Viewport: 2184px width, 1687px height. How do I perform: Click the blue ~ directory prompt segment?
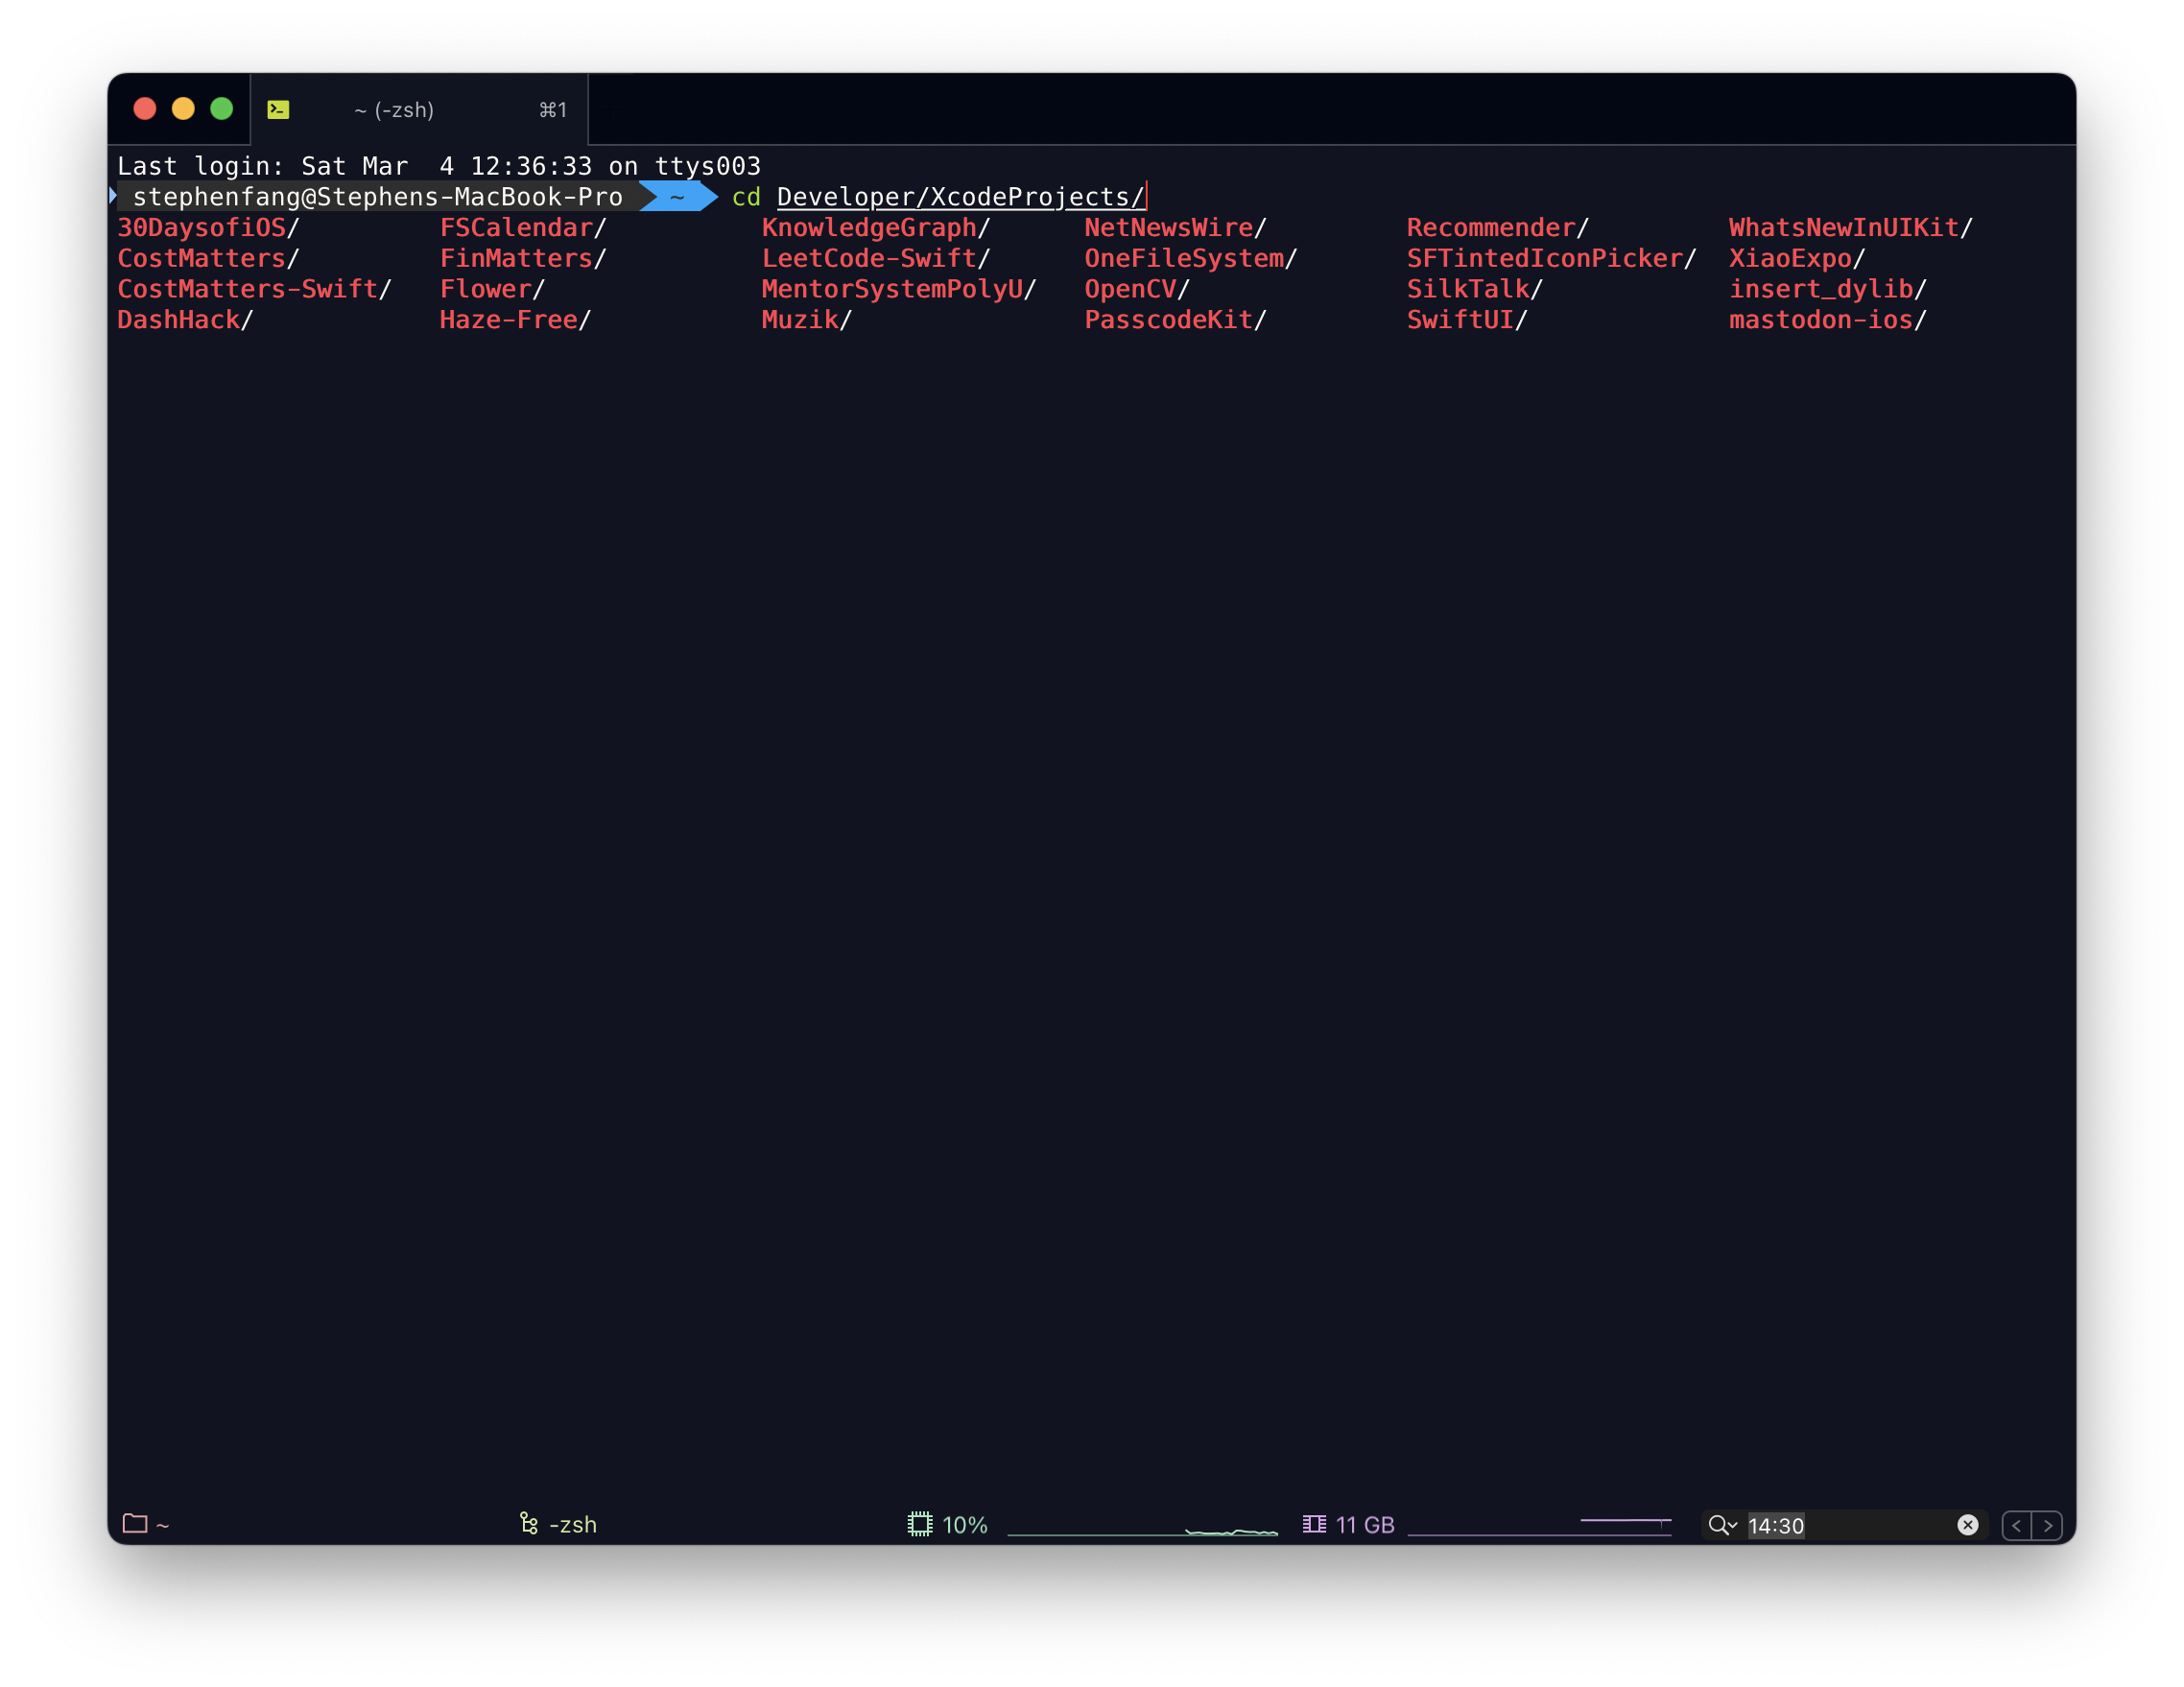(x=678, y=197)
